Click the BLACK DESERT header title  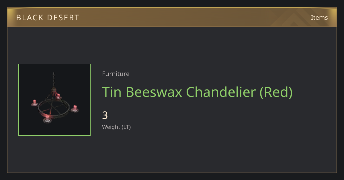48,18
